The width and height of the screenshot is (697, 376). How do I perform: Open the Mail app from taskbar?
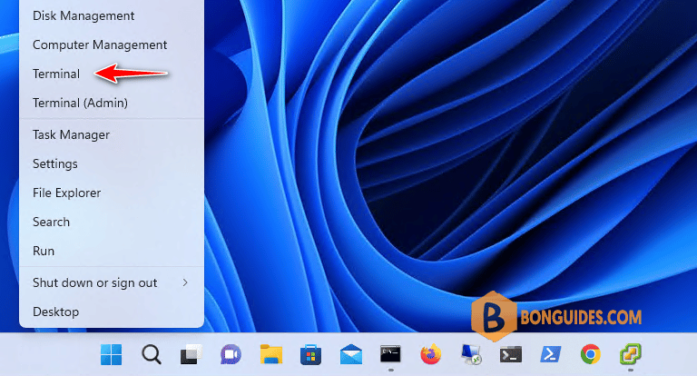coord(350,354)
